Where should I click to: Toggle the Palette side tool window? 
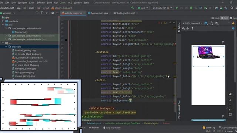pos(179,27)
